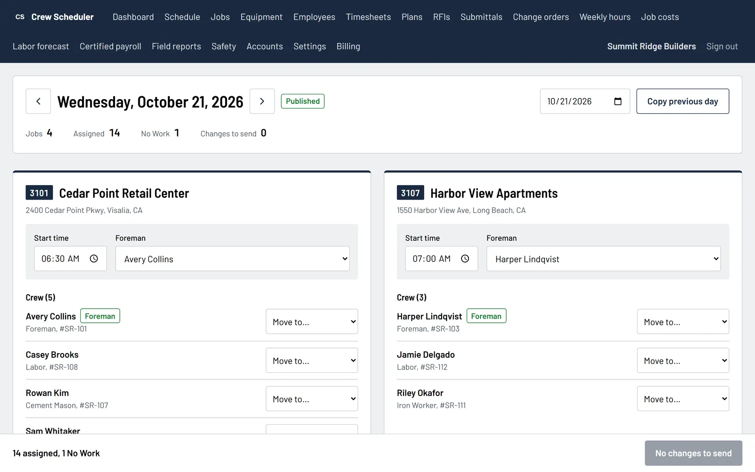
Task: Go to Field reports
Action: (x=176, y=46)
